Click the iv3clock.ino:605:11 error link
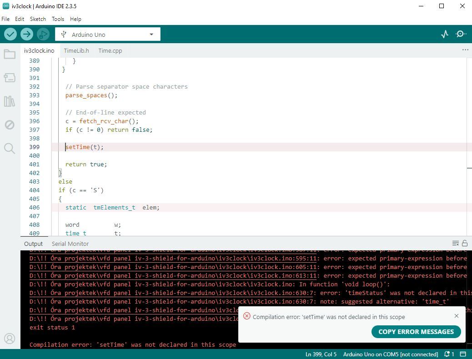Image resolution: width=472 pixels, height=359 pixels. point(173,267)
